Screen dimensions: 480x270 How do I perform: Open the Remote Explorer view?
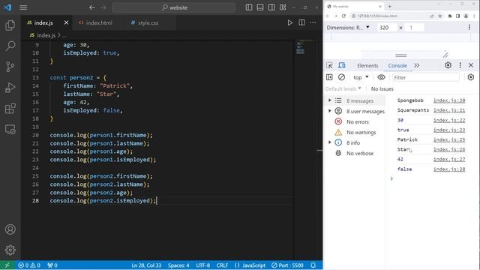(x=10, y=129)
